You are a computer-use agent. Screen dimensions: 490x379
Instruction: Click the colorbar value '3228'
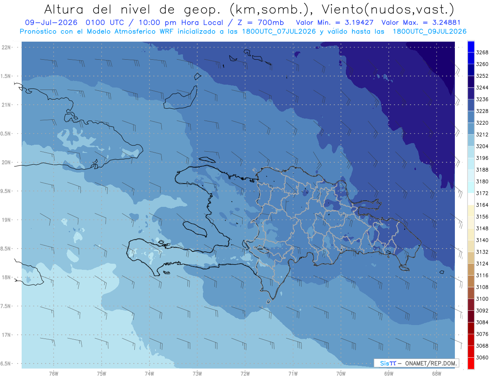coord(482,111)
